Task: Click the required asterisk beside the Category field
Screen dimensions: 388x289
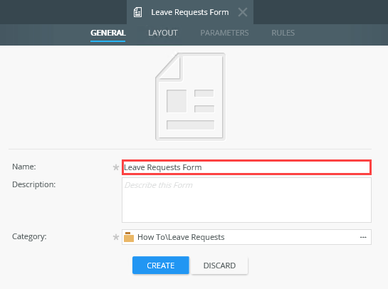Action: coord(116,237)
